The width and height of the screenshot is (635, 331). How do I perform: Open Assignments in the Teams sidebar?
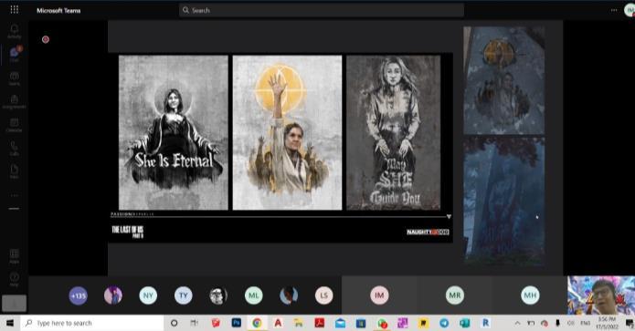click(x=15, y=102)
